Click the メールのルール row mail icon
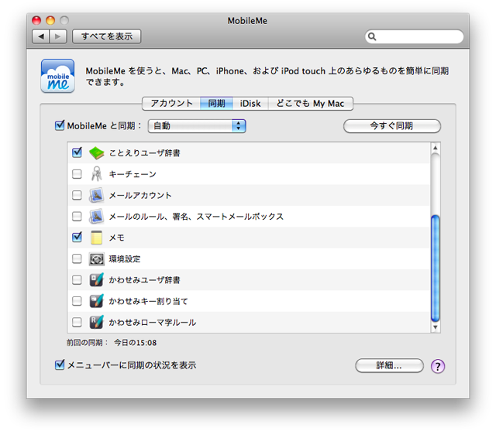The height and width of the screenshot is (438, 496). coord(96,217)
